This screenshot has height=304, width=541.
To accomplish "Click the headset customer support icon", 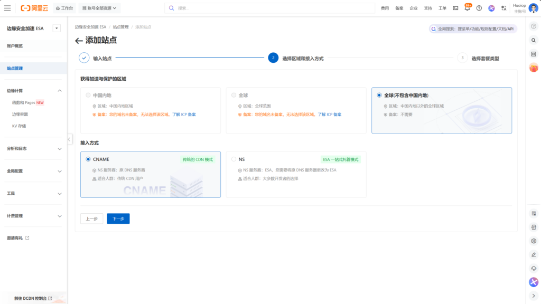I will (x=534, y=268).
